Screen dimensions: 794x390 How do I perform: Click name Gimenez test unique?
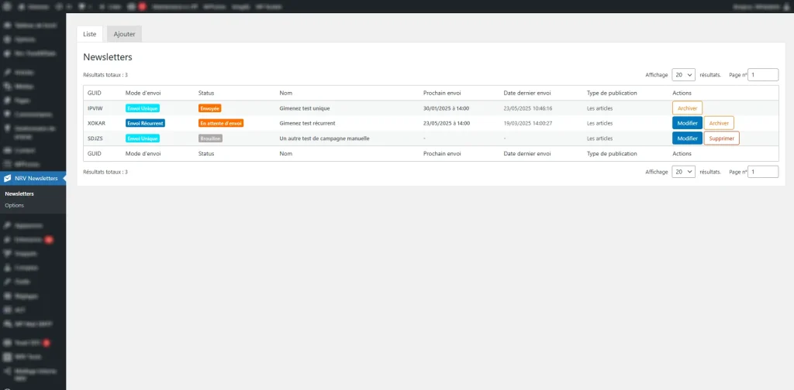[305, 108]
